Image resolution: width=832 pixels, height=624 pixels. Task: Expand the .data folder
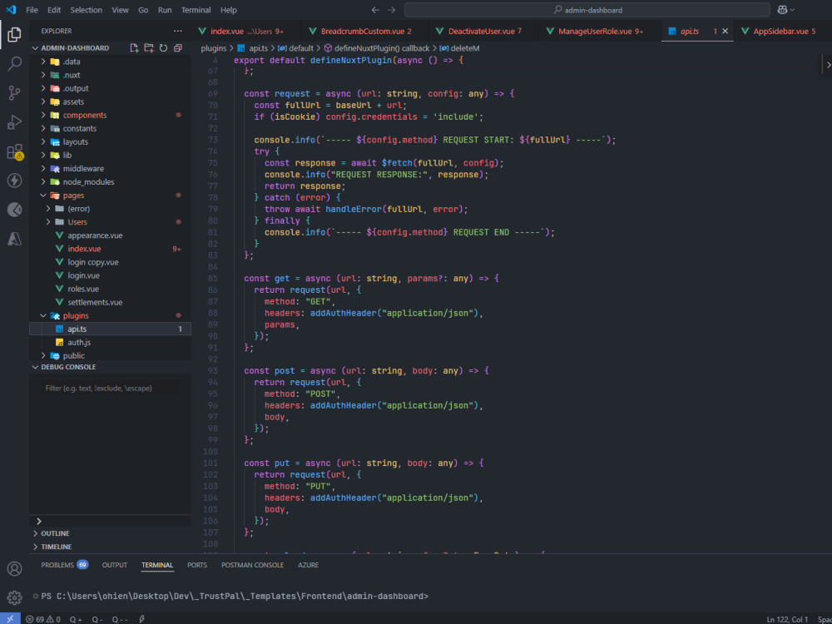tap(110, 62)
